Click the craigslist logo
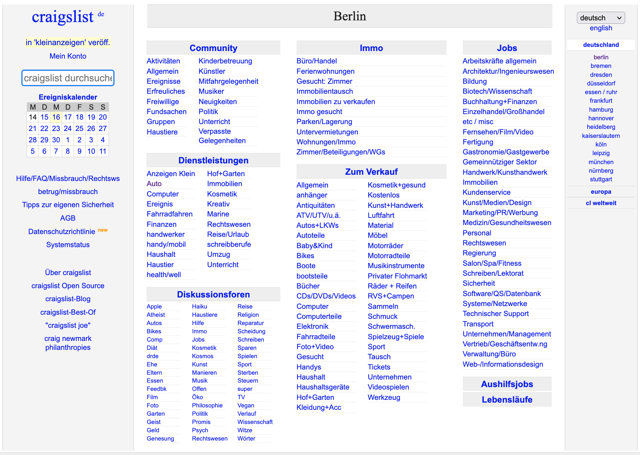 pyautogui.click(x=63, y=17)
